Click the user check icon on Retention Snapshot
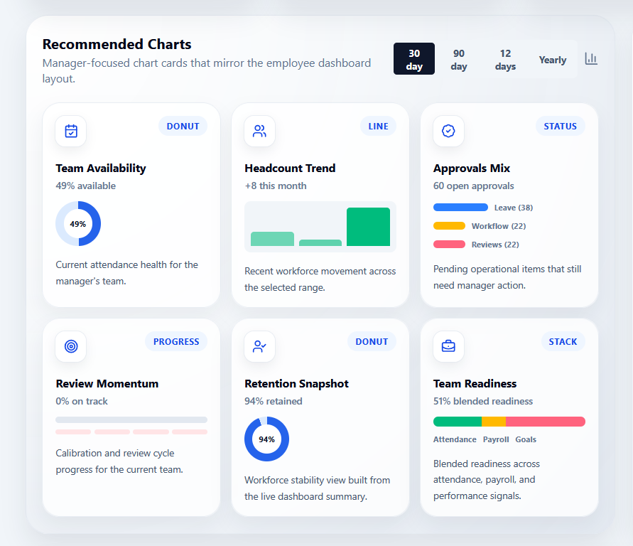Image resolution: width=633 pixels, height=546 pixels. pos(259,346)
